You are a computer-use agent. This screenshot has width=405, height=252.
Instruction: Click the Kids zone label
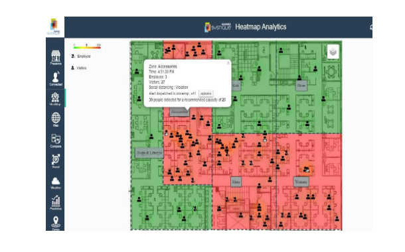click(x=236, y=86)
